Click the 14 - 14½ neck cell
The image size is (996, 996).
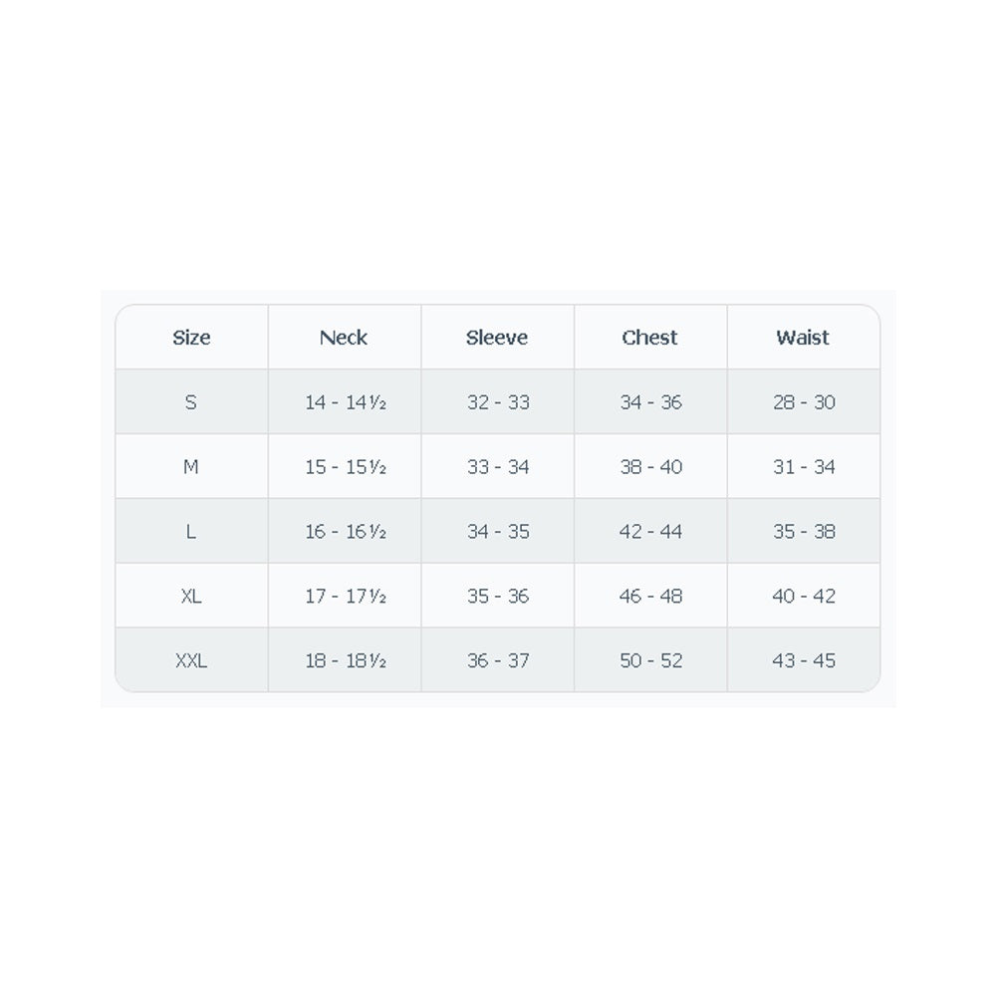(345, 402)
